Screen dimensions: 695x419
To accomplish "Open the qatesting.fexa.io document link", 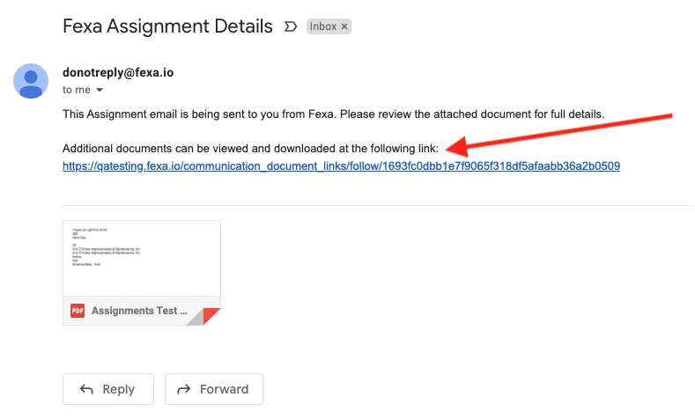I will pyautogui.click(x=341, y=165).
